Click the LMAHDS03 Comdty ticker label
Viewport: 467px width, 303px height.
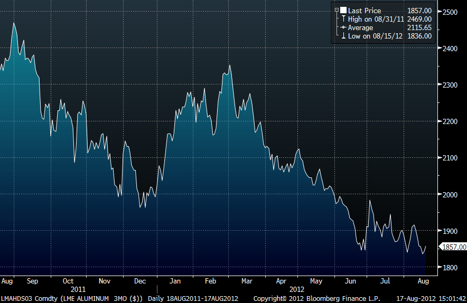click(x=22, y=298)
